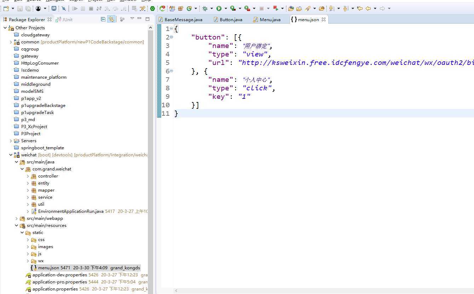Click the Resume debug icon

pyautogui.click(x=75, y=8)
